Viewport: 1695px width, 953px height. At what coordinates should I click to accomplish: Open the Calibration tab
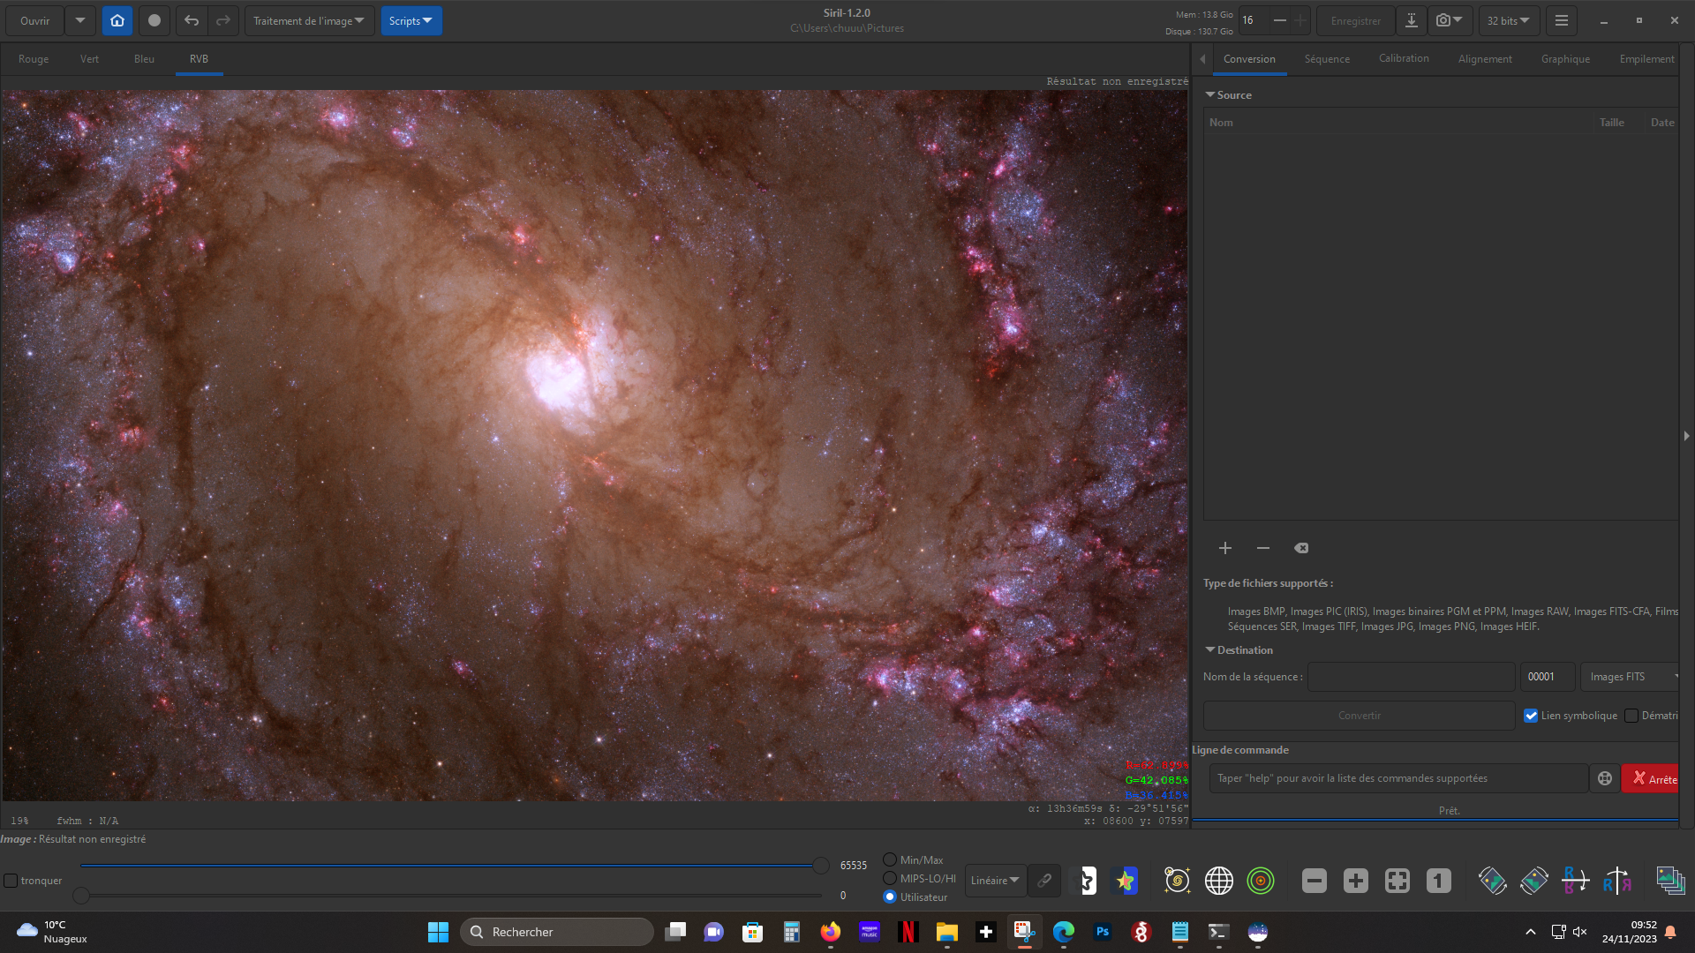[x=1404, y=58]
